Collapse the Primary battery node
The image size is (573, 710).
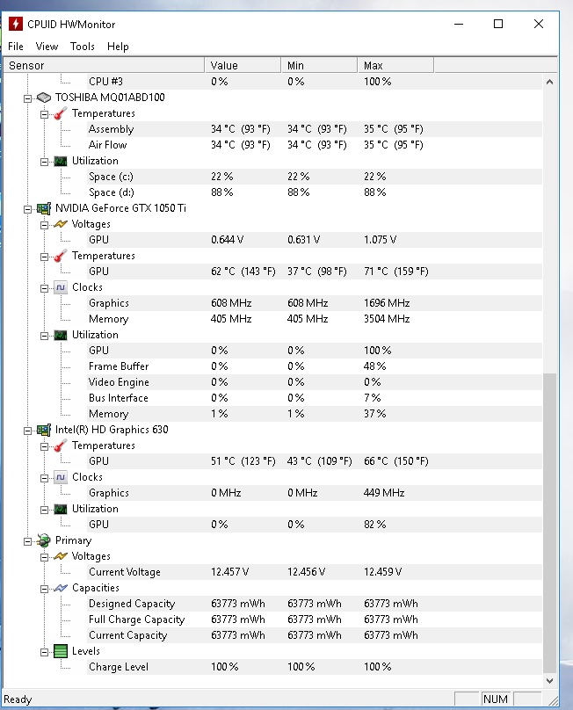tap(28, 540)
